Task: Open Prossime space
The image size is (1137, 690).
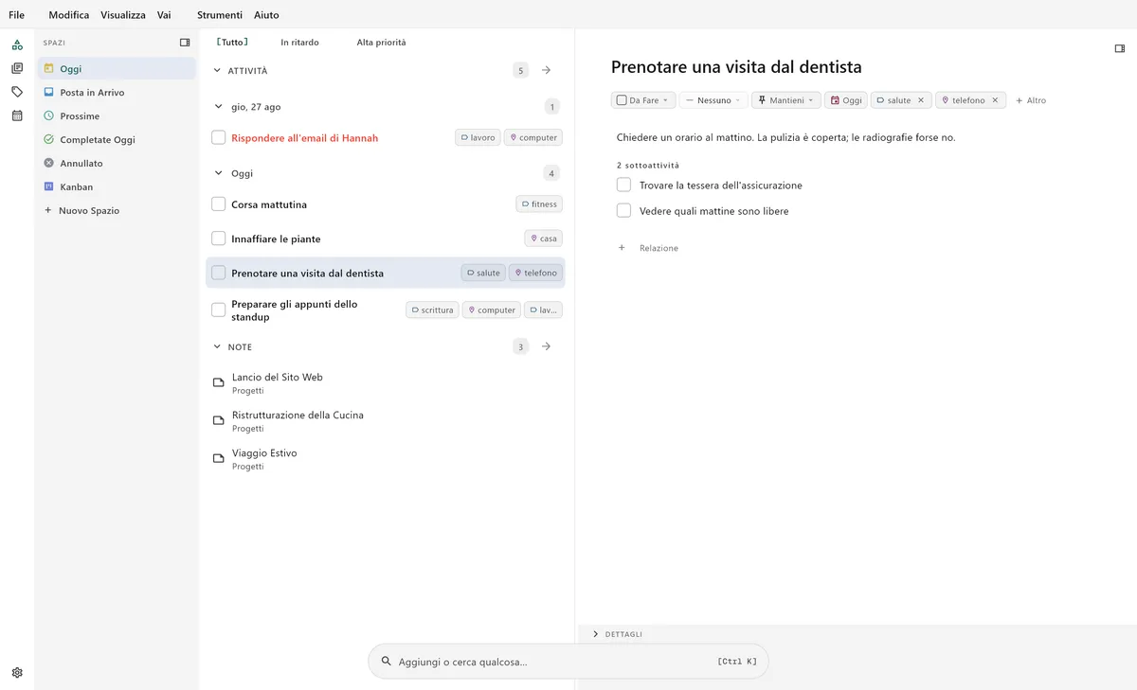Action: point(117,115)
